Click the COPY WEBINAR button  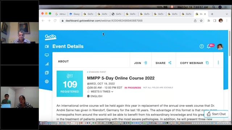coord(194,63)
